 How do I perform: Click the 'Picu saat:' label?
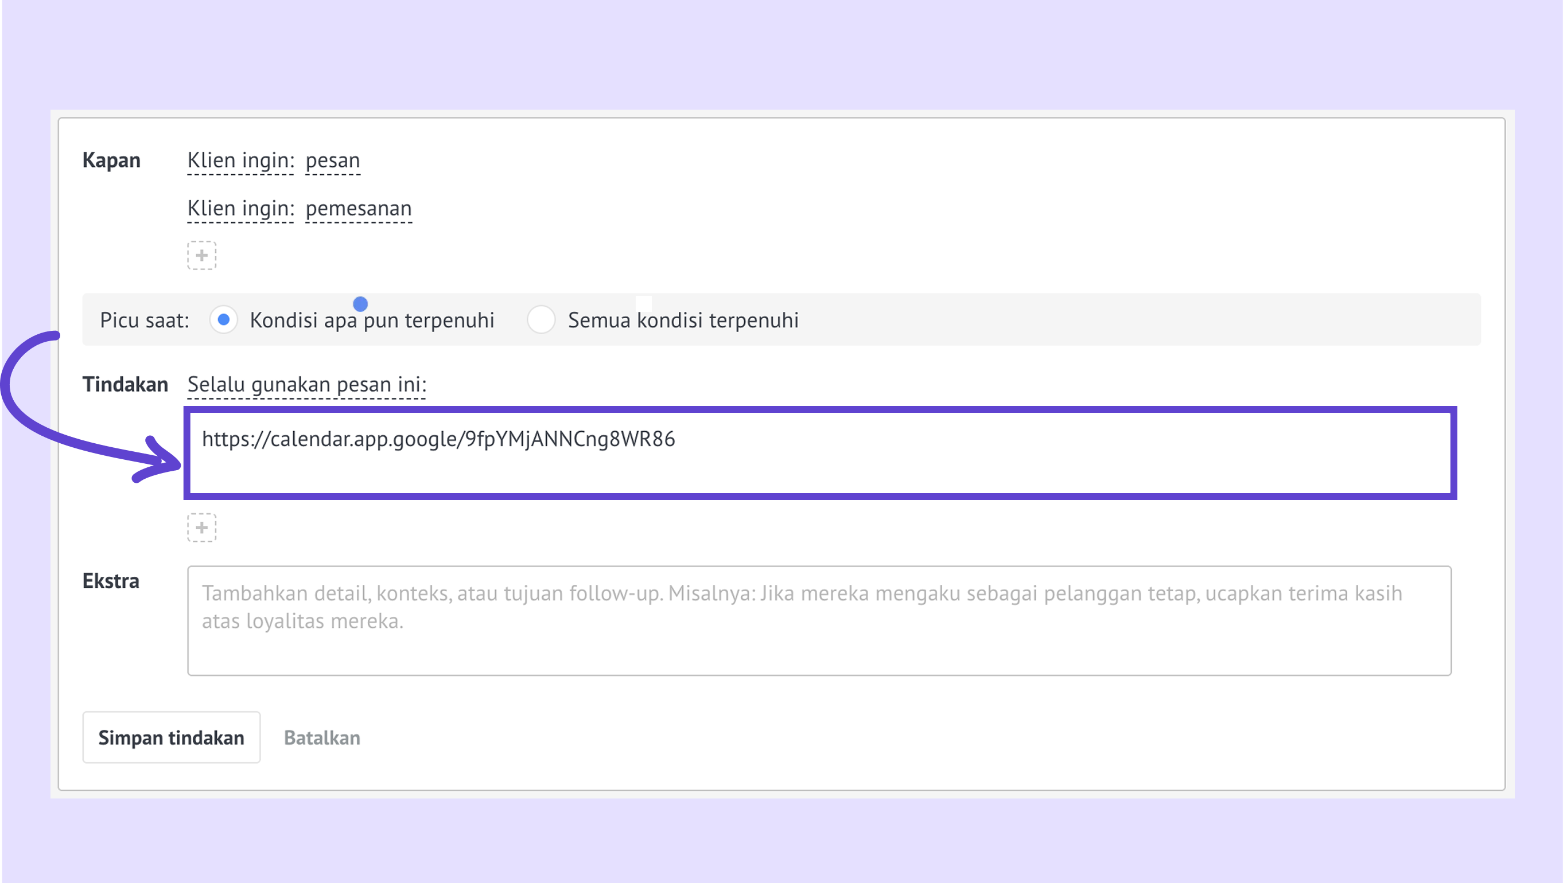(x=145, y=320)
